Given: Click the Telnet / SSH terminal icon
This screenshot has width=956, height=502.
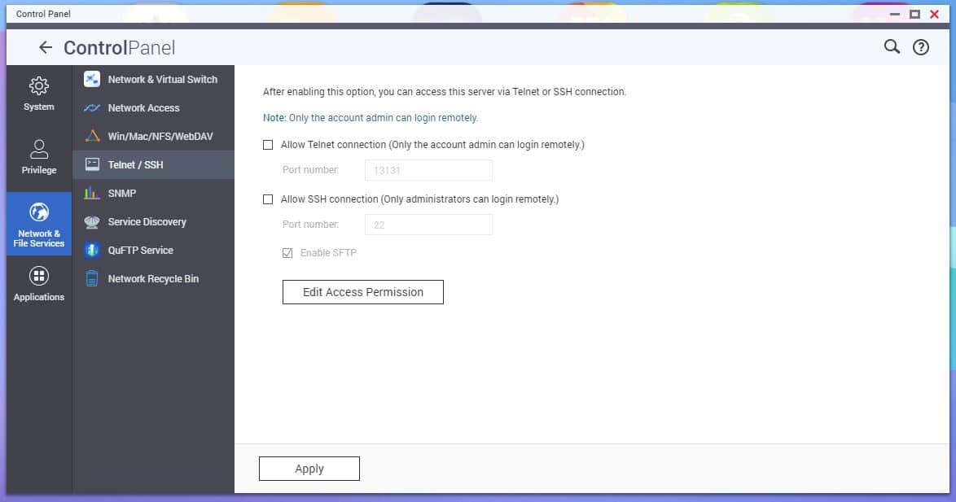Looking at the screenshot, I should 92,164.
